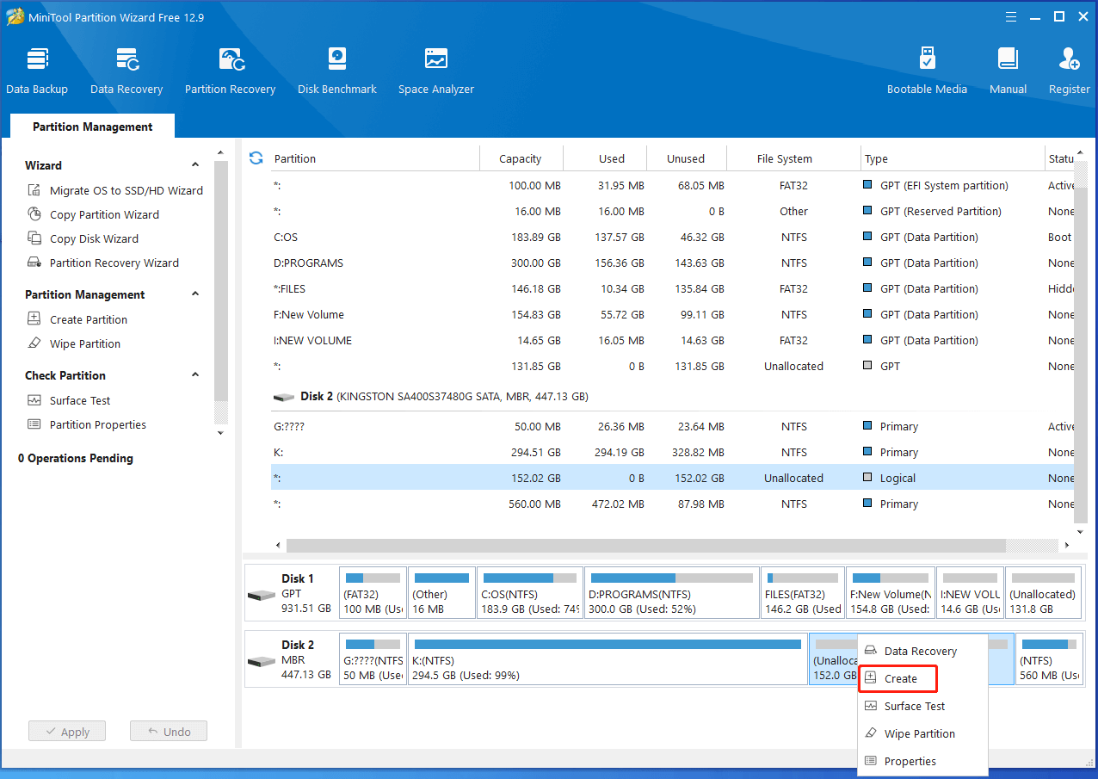Click the Disk 1 drive icon in the disk map
The width and height of the screenshot is (1098, 779).
(261, 595)
